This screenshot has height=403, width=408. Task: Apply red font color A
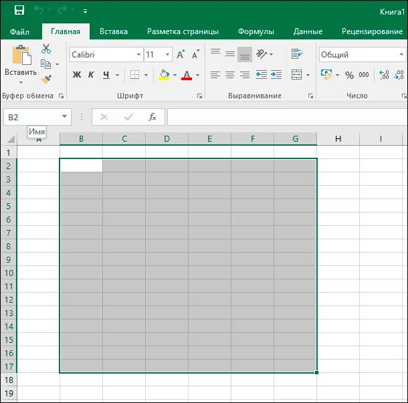pyautogui.click(x=187, y=75)
